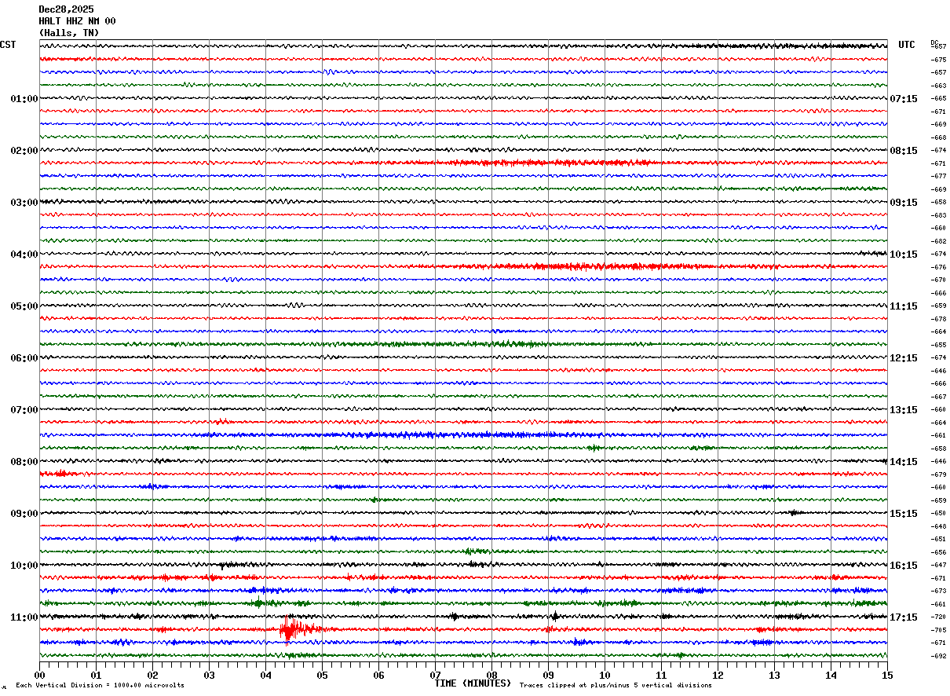Click the CST timezone label
The width and height of the screenshot is (950, 696).
[x=8, y=46]
